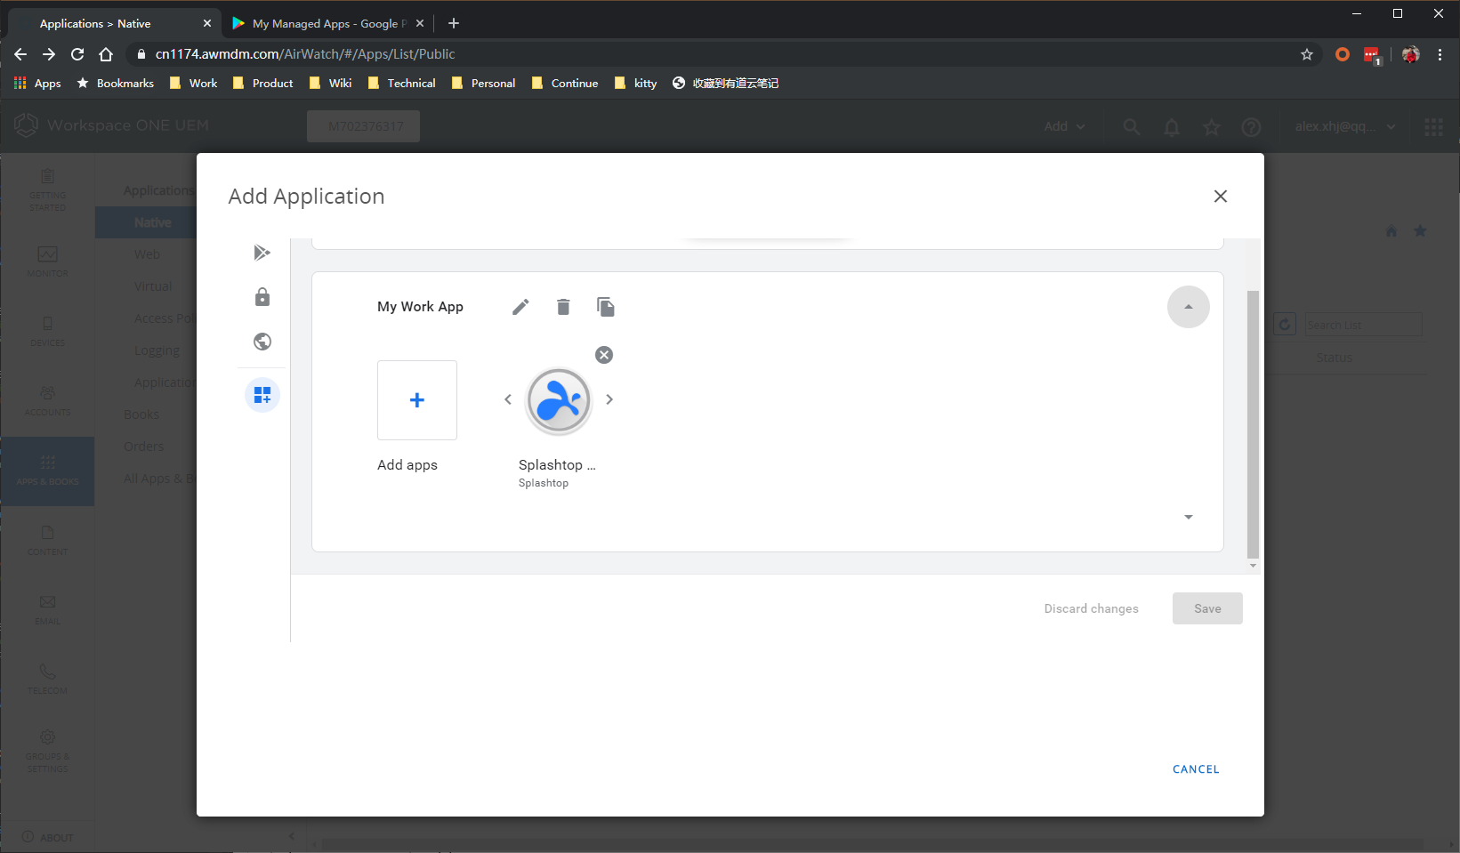Open the web apps globe icon
The height and width of the screenshot is (853, 1460).
coord(262,342)
